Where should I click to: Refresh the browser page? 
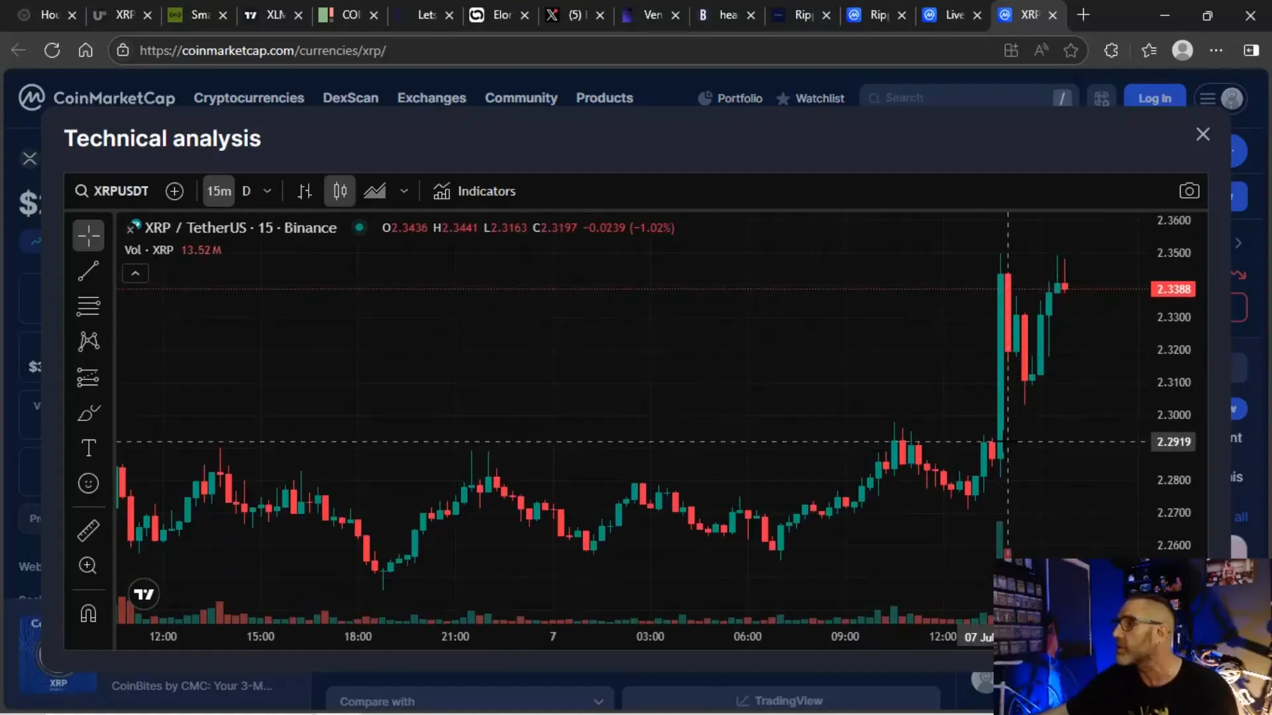coord(52,50)
